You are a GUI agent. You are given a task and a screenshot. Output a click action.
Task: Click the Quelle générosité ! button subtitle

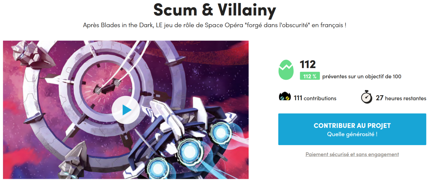tap(352, 134)
